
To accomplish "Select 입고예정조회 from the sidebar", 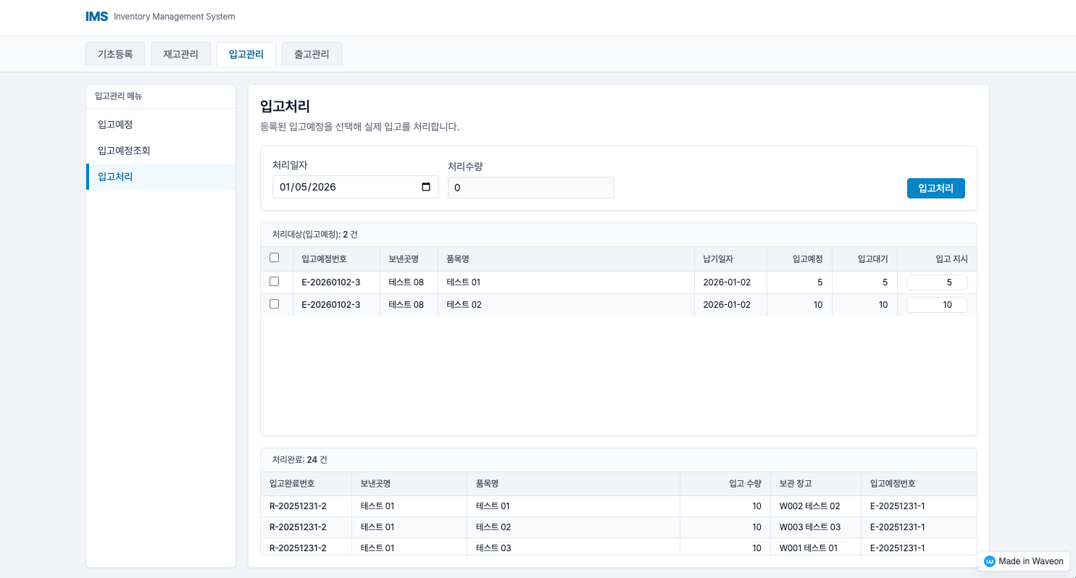I will coord(124,151).
